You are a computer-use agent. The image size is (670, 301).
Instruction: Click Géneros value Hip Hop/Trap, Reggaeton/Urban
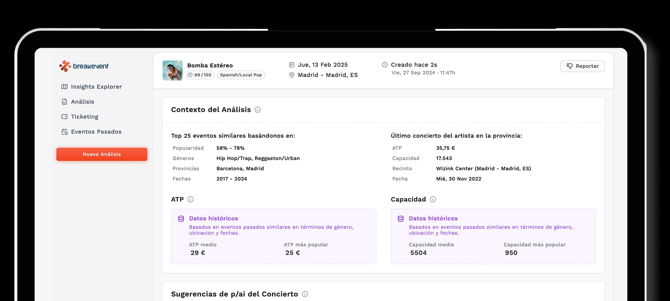click(258, 158)
